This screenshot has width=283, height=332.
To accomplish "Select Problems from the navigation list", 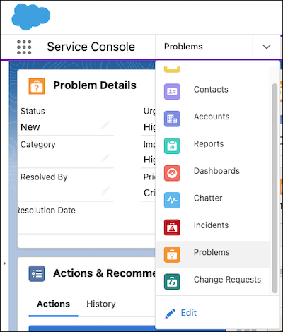I will tap(212, 254).
